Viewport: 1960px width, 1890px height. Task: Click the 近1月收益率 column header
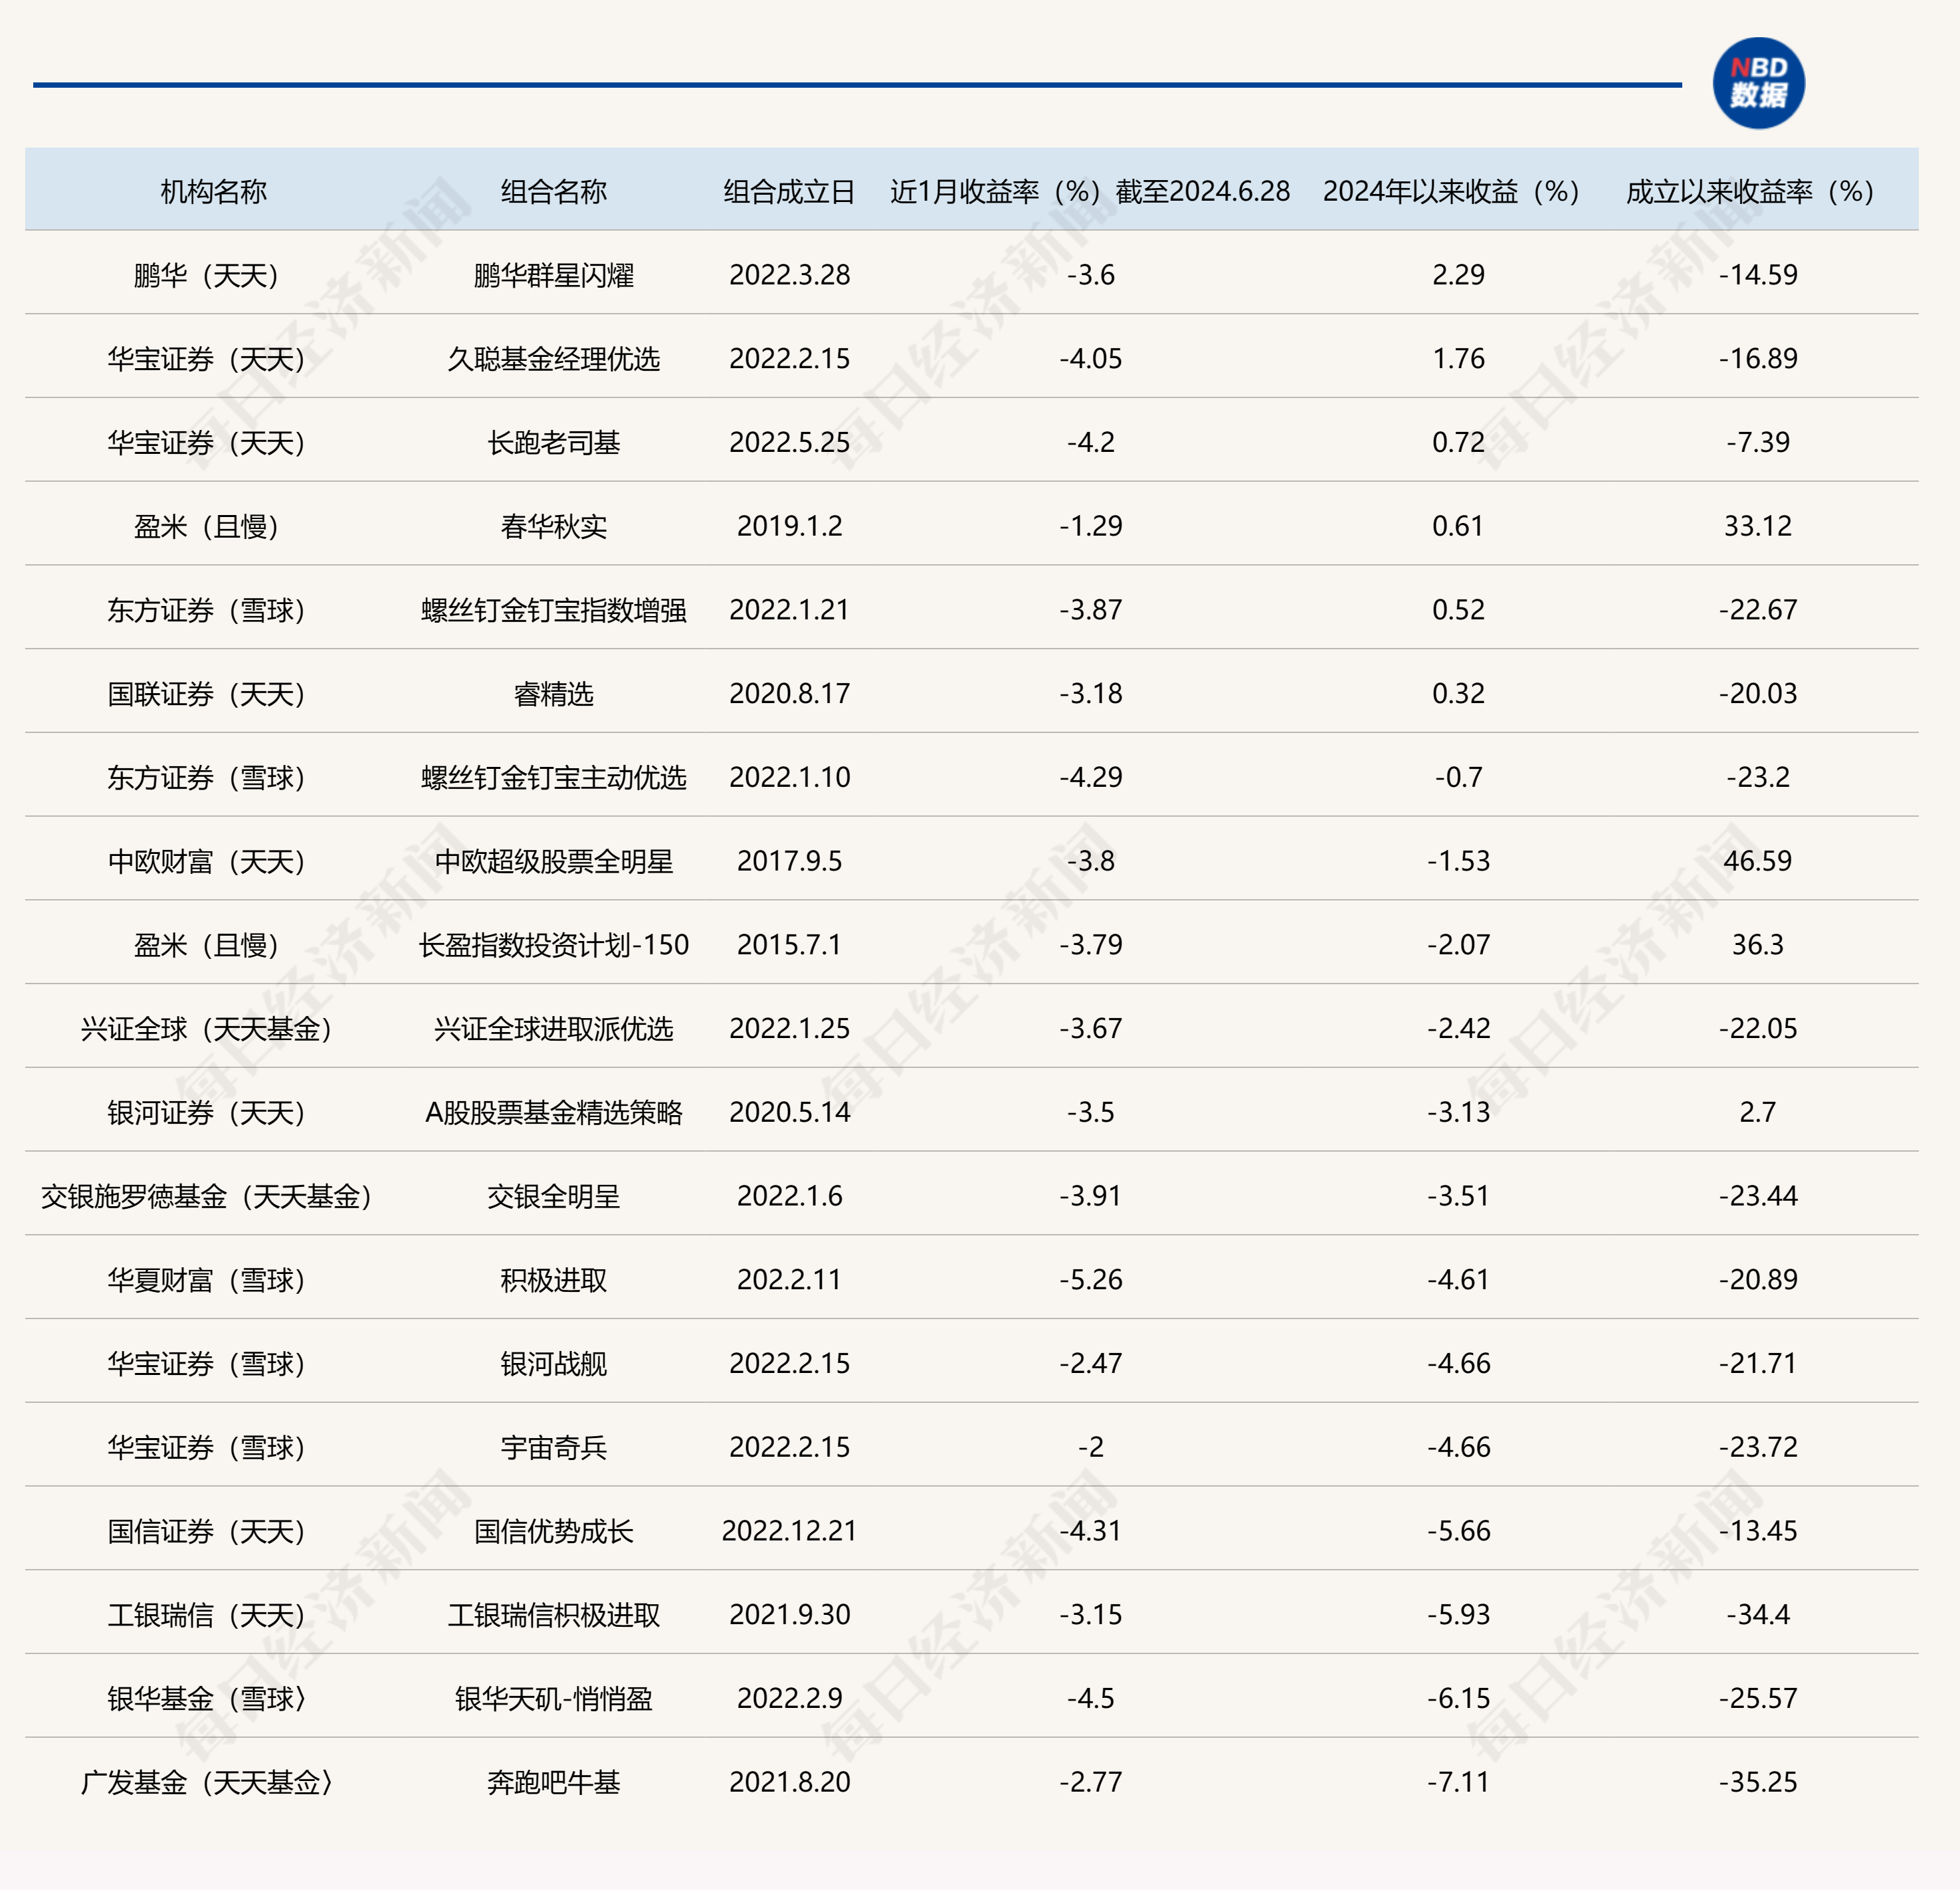1091,191
